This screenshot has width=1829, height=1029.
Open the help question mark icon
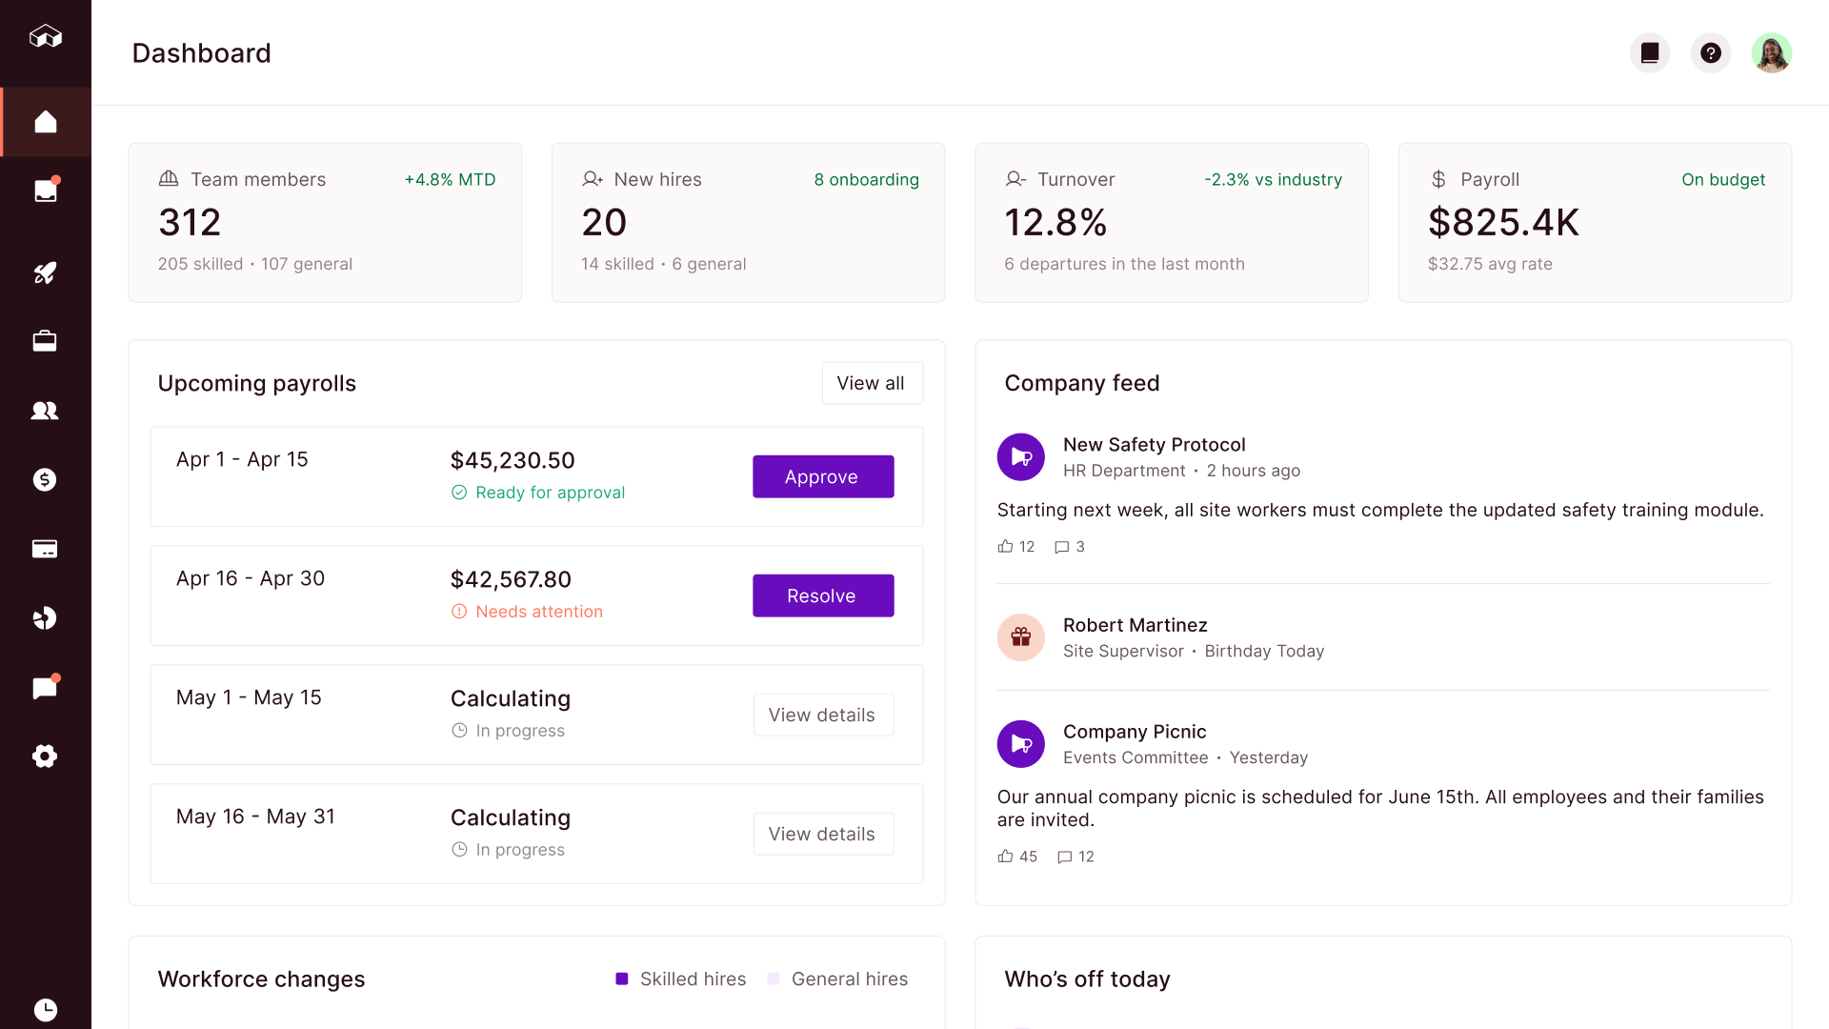tap(1711, 53)
